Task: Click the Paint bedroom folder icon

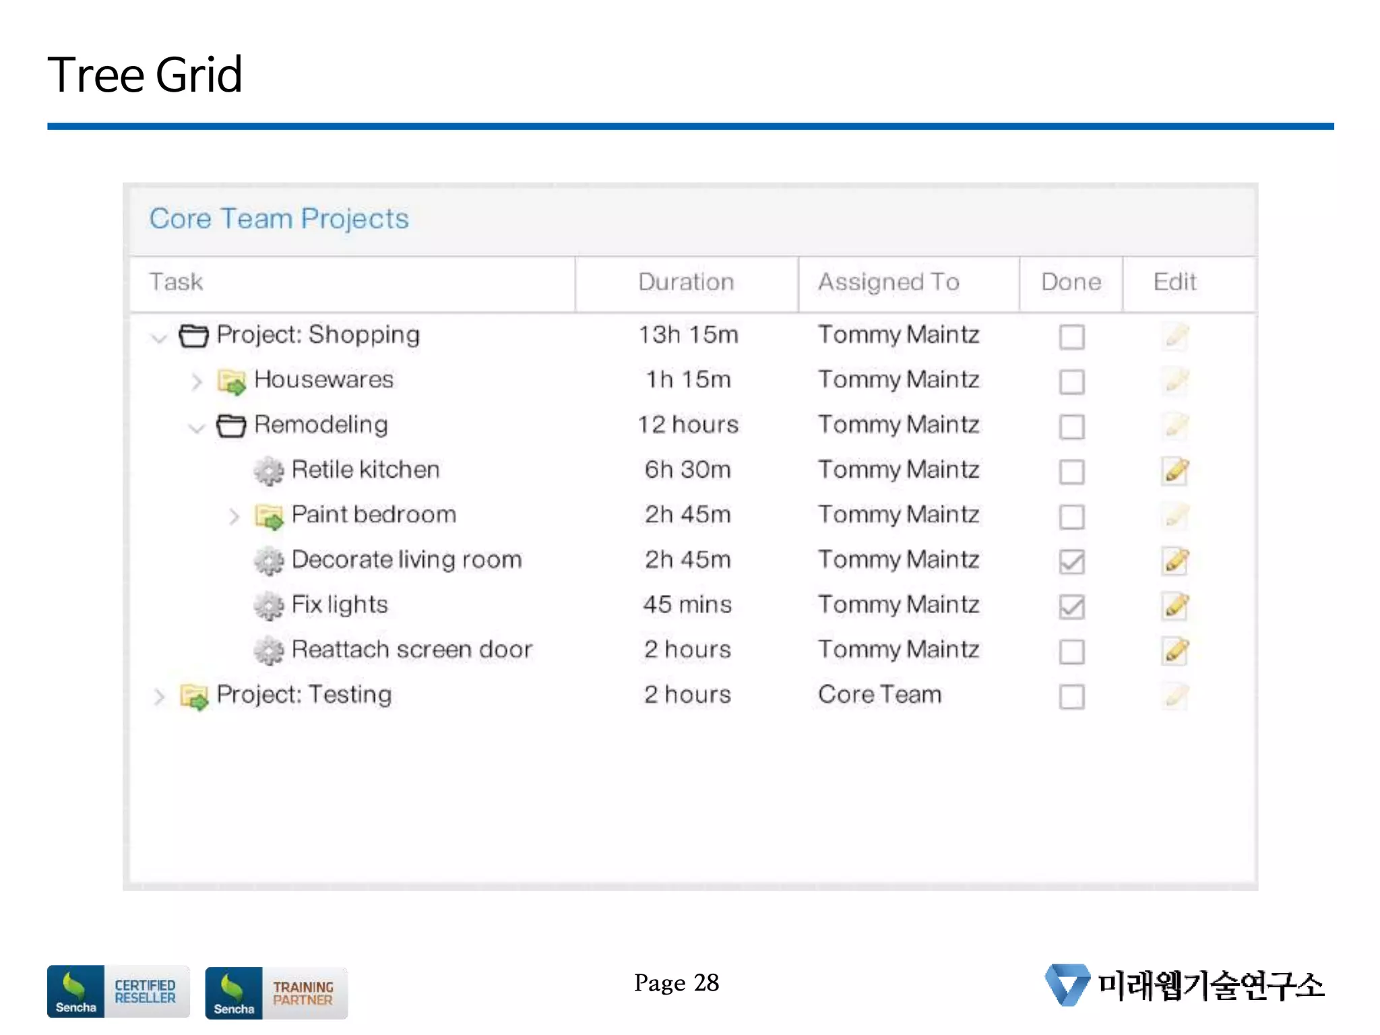Action: click(269, 517)
